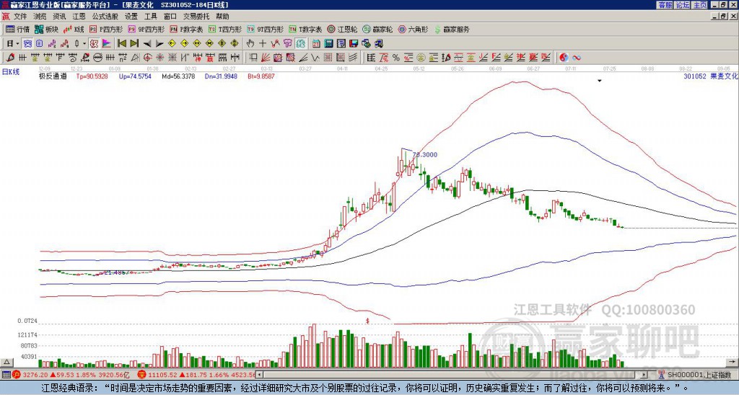This screenshot has width=739, height=395.
Task: Click the volume panel up-triangle button
Action: (x=6, y=362)
